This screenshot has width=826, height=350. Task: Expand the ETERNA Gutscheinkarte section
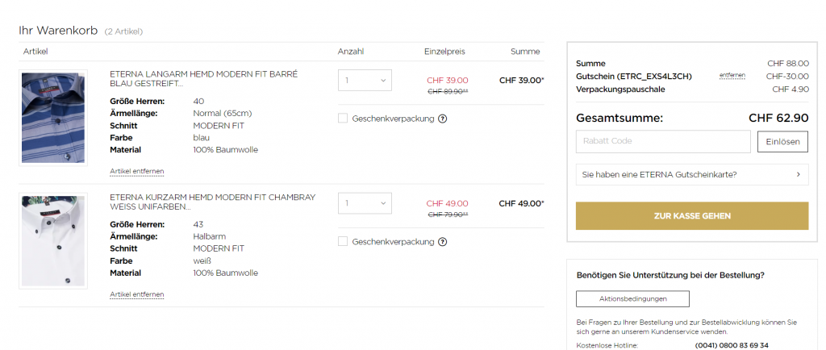pyautogui.click(x=691, y=174)
